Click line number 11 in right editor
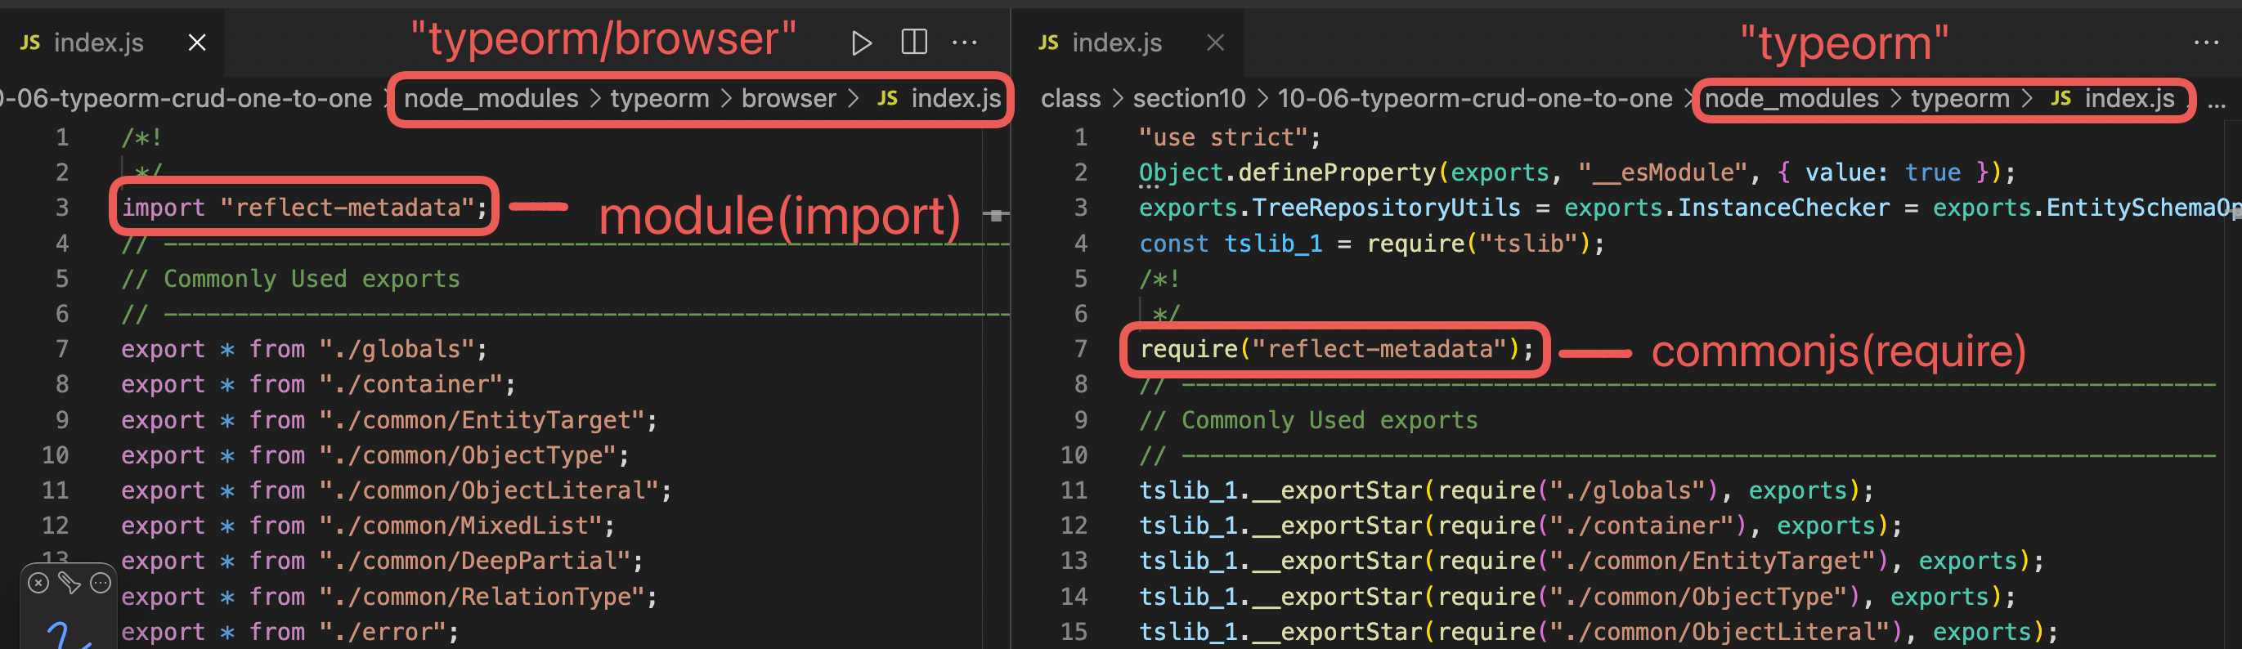Screen dimensions: 2242x649 [x=1074, y=490]
